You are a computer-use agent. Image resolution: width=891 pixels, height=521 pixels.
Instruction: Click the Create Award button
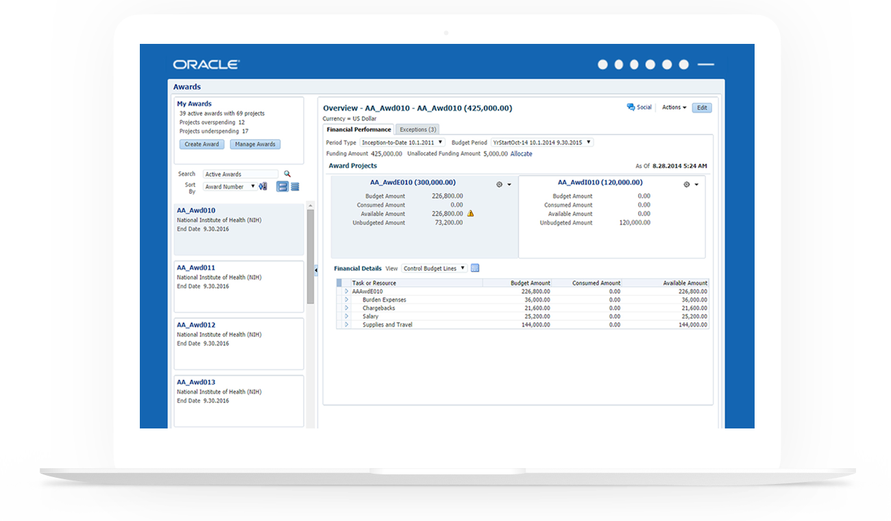coord(202,145)
